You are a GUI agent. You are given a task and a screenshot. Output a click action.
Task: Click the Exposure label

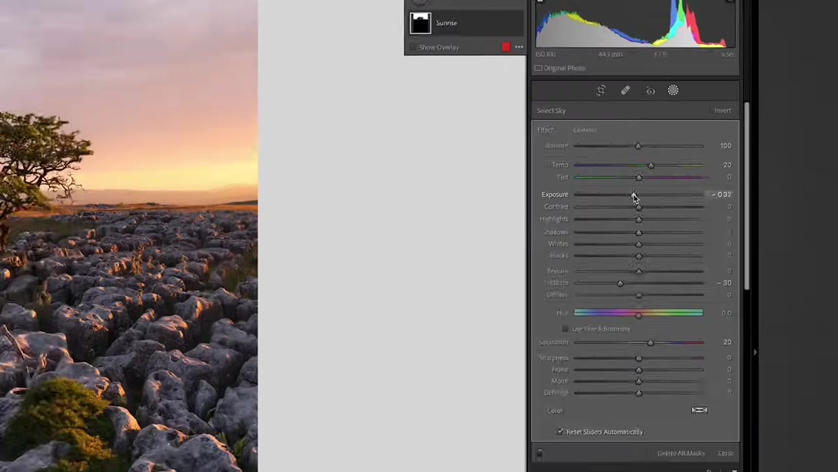point(555,195)
